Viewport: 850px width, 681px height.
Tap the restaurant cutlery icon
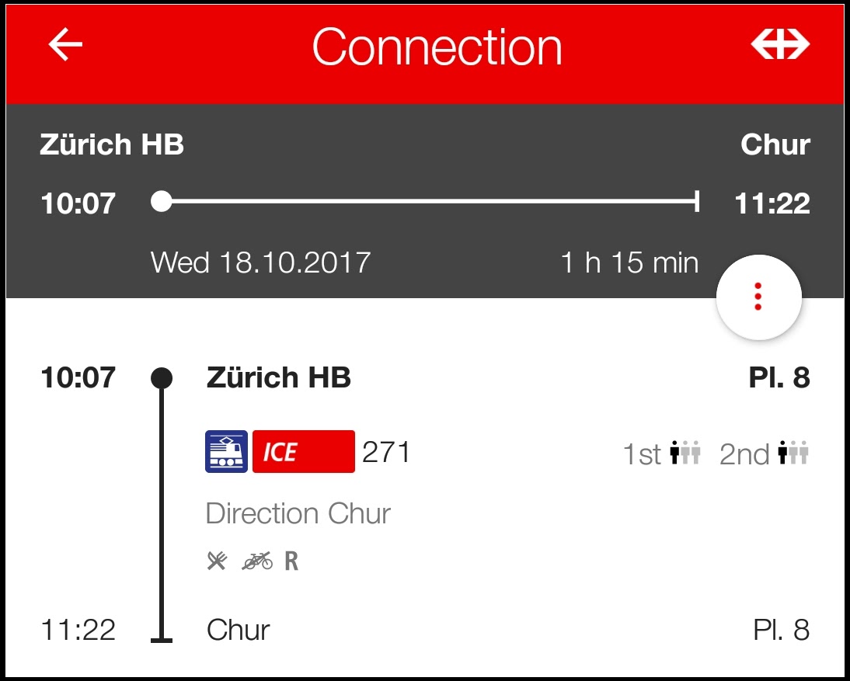(217, 561)
